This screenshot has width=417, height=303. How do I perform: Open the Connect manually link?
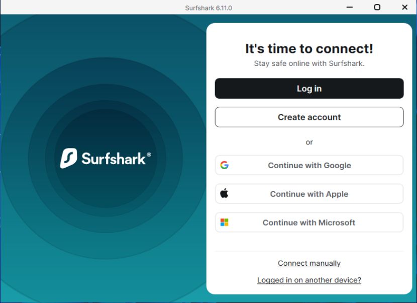(x=309, y=263)
